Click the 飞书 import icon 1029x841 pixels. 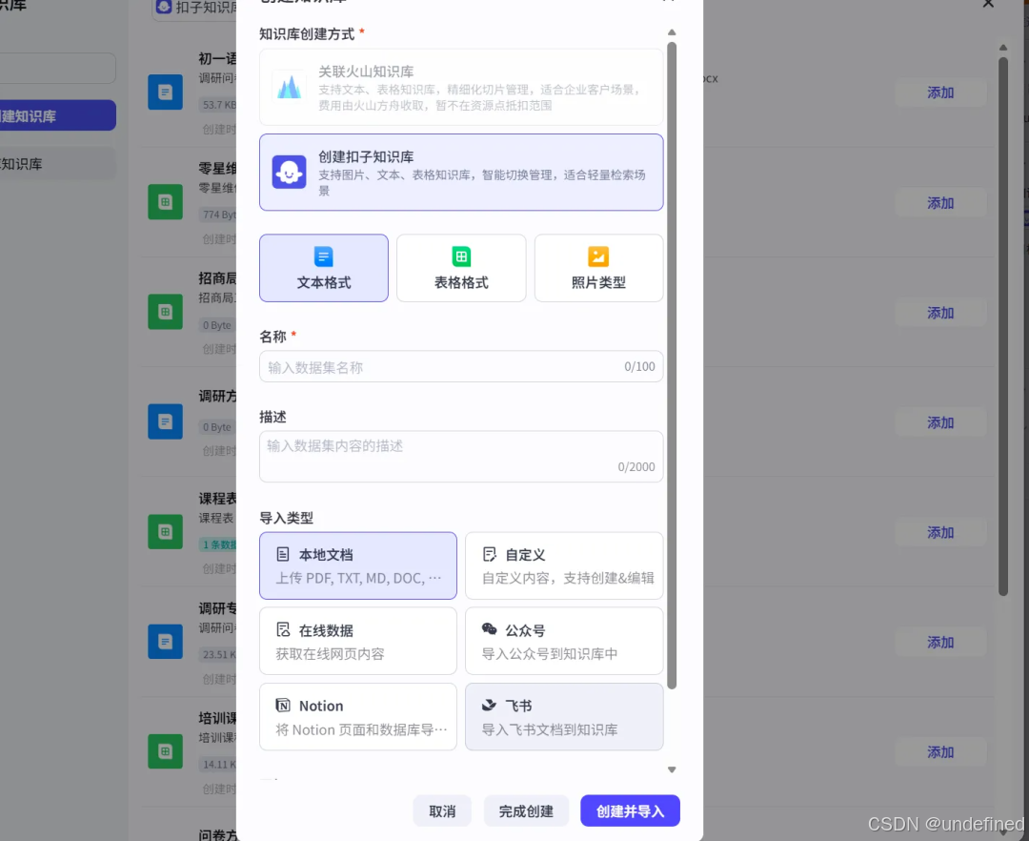[491, 706]
